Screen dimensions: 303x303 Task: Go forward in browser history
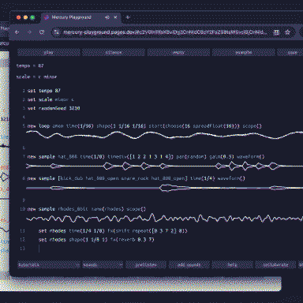(x=29, y=32)
